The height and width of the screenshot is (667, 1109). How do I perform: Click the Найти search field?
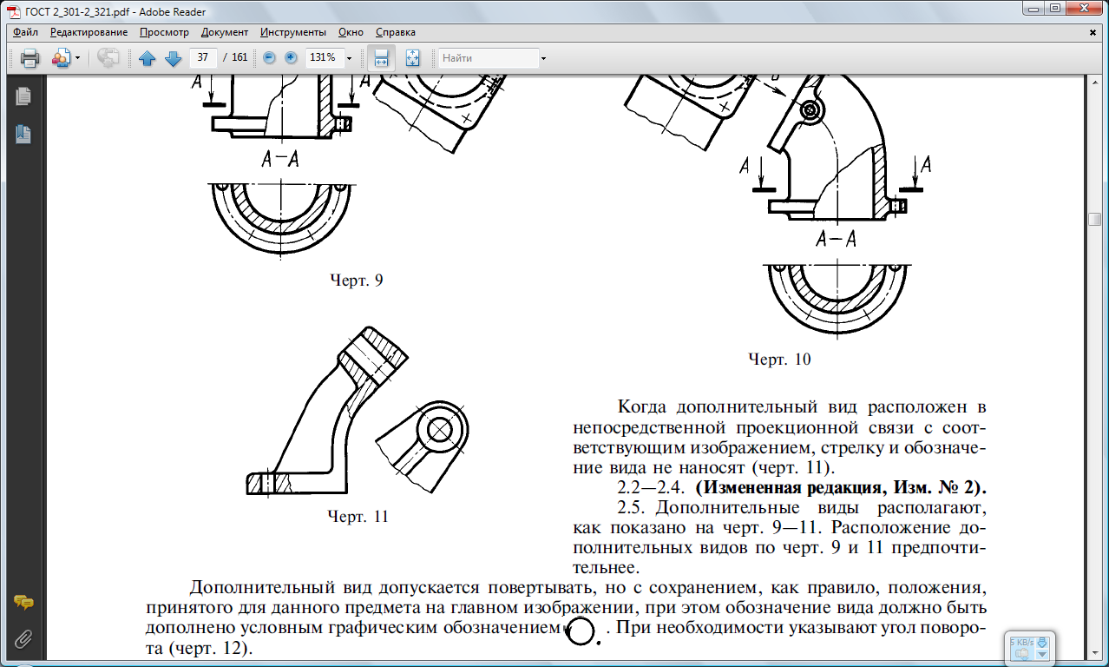tap(488, 58)
